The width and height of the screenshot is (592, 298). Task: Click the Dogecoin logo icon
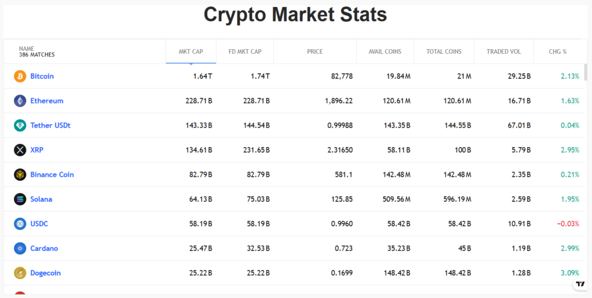click(x=20, y=273)
